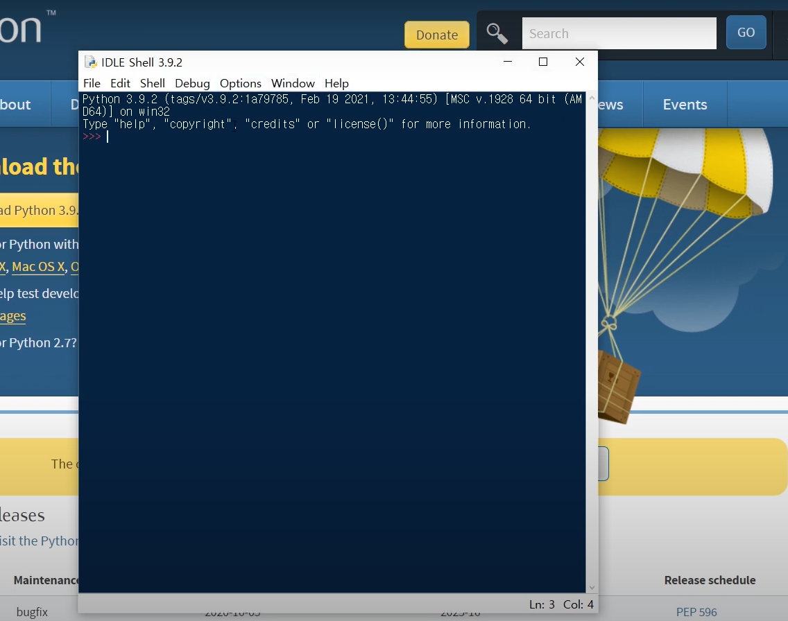
Task: Click the 'Release schedule' column header
Action: (x=710, y=580)
